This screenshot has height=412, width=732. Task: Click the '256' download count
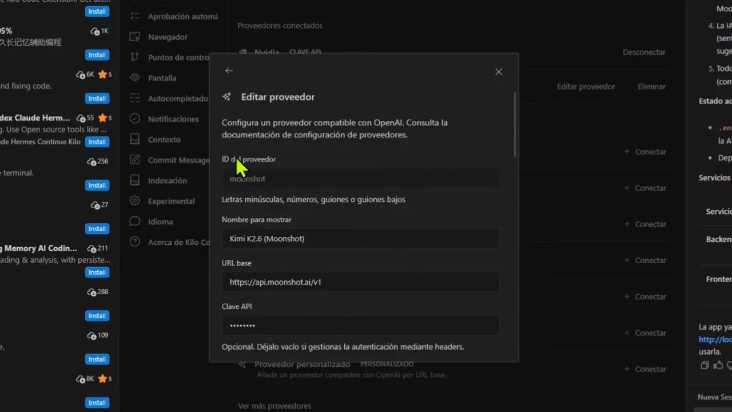point(102,161)
